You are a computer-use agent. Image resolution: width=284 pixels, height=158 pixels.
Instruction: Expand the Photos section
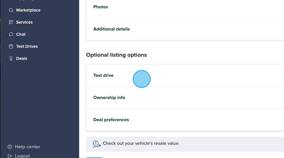(100, 7)
